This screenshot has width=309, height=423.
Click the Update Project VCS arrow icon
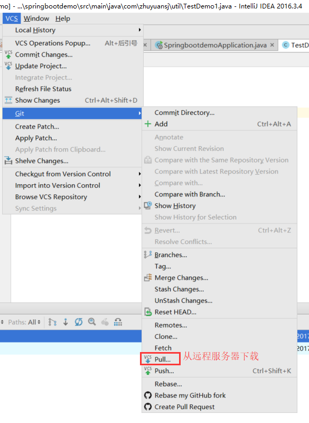pos(8,66)
